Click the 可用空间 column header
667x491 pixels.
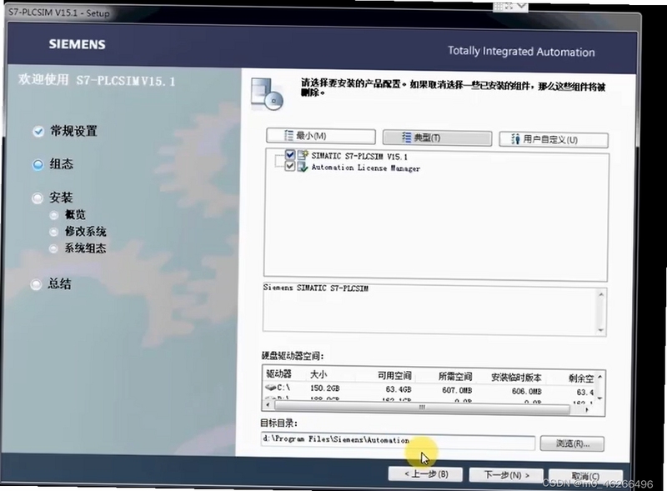tap(394, 376)
